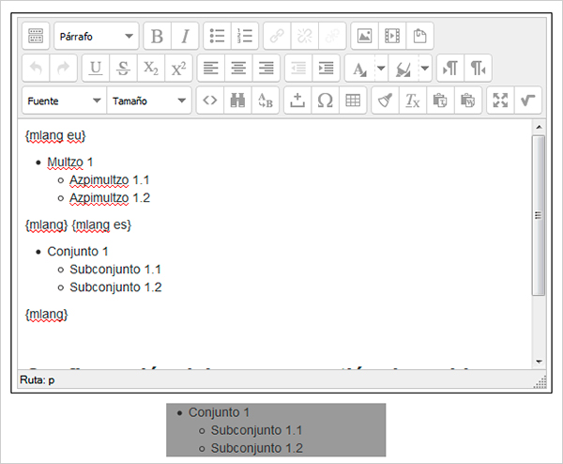
Task: Toggle bold formatting
Action: point(157,37)
